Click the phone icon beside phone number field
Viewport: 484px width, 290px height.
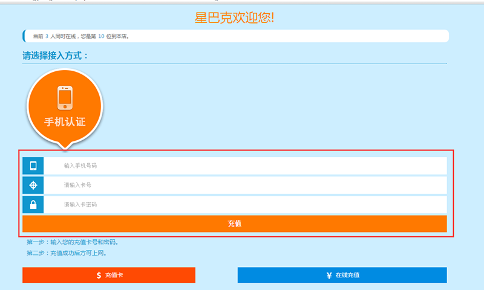33,166
